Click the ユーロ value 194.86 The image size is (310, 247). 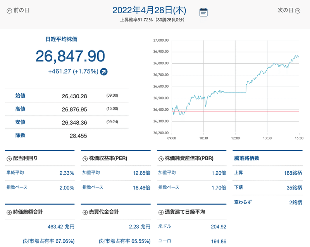click(x=219, y=241)
